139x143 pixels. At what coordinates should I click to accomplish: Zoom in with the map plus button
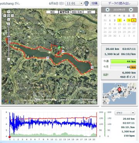(x=8, y=24)
